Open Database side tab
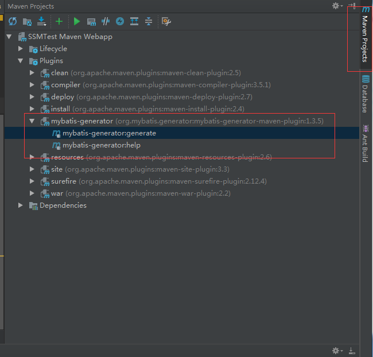The height and width of the screenshot is (357, 373). pos(365,94)
